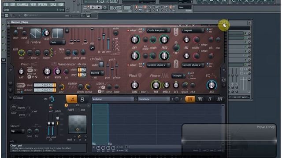282x158 pixels.
Task: Click the filter 1 FREQ knob
Action: [164, 40]
